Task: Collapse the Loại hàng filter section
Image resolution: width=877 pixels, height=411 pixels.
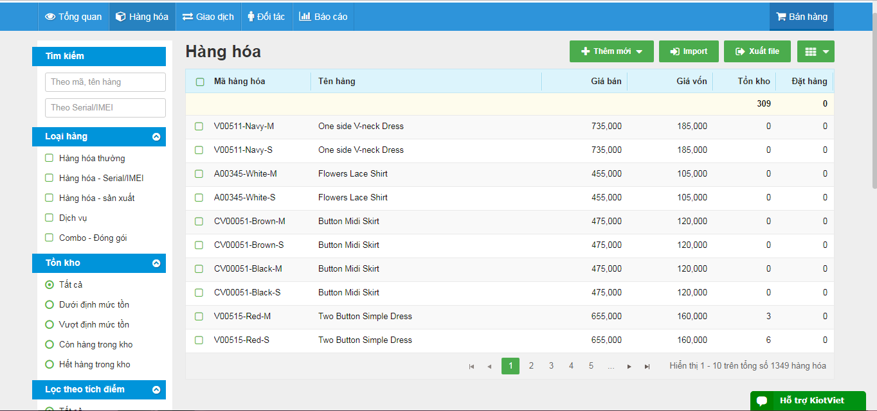Action: [x=156, y=137]
